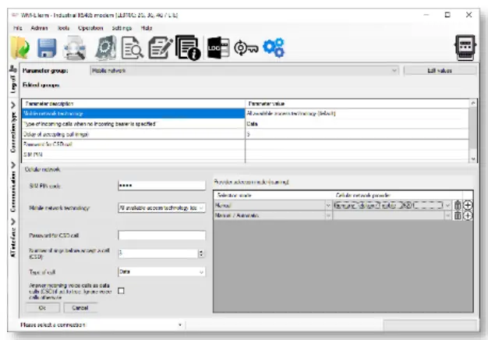Click the SIM PIN code input field
Image resolution: width=488 pixels, height=340 pixels.
coord(161,186)
